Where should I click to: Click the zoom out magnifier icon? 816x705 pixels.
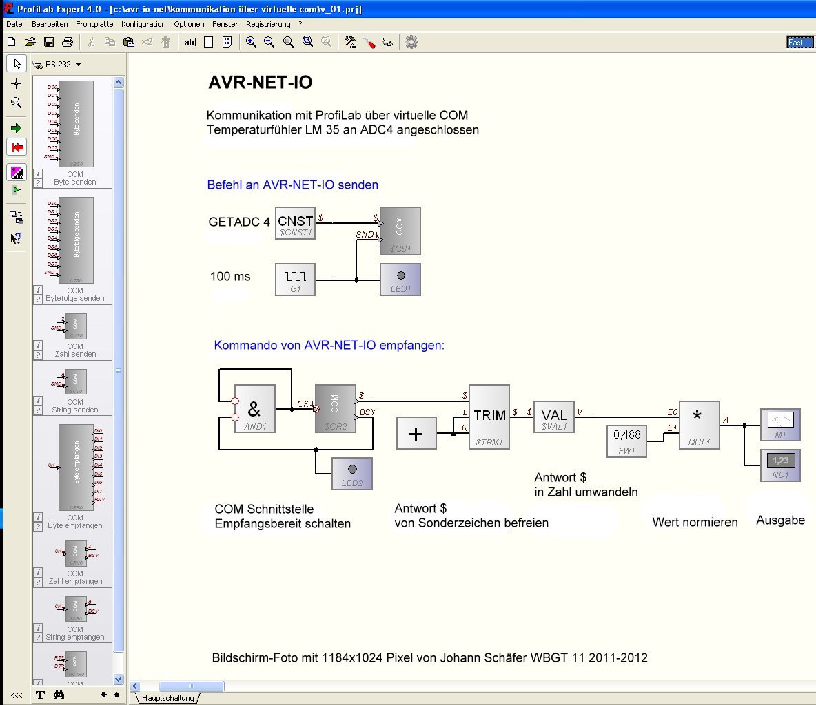coord(269,42)
